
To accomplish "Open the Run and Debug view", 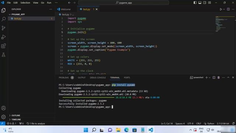I will (3, 37).
